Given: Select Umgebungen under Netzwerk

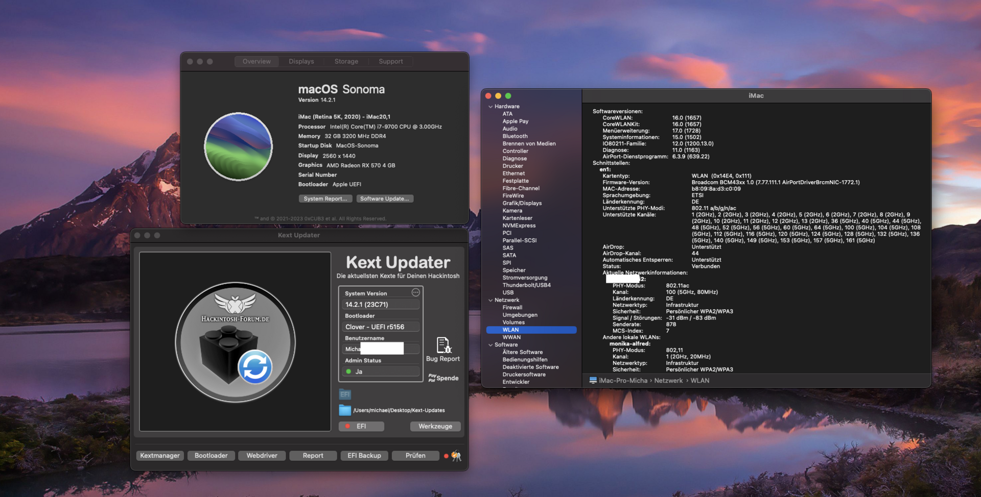Looking at the screenshot, I should click(x=520, y=315).
